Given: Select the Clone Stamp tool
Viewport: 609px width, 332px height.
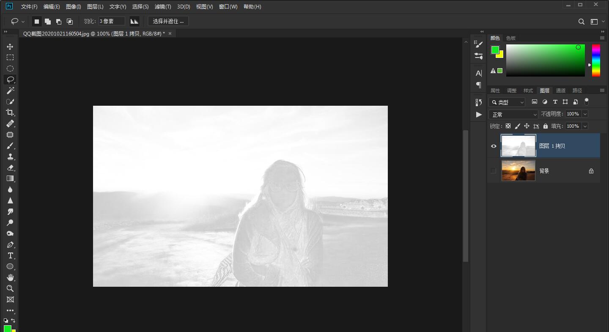Looking at the screenshot, I should 10,156.
